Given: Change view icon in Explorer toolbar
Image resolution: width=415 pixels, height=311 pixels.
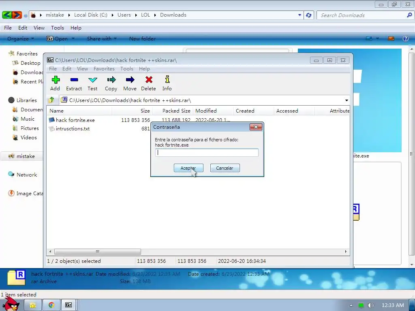Looking at the screenshot, I should tap(369, 38).
